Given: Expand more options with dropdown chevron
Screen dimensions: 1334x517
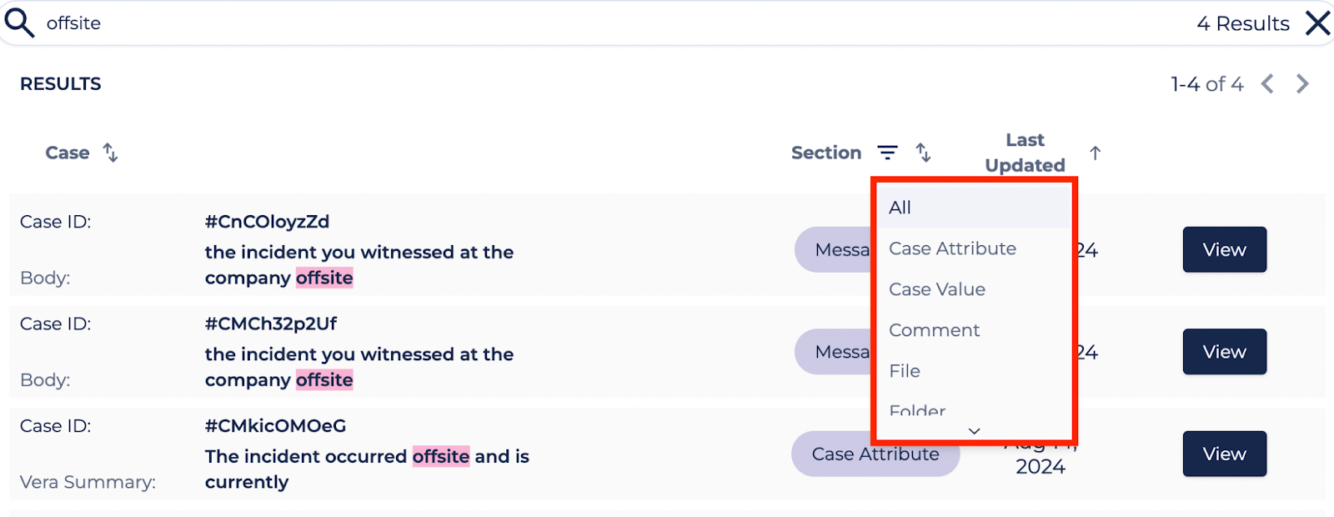Looking at the screenshot, I should click(974, 431).
